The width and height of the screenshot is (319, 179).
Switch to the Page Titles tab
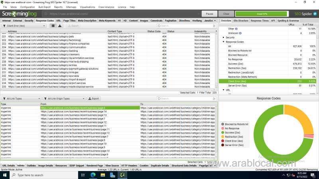[69, 21]
